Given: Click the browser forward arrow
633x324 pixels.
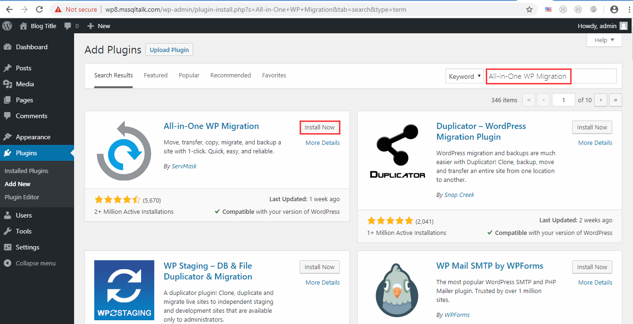Looking at the screenshot, I should [24, 9].
